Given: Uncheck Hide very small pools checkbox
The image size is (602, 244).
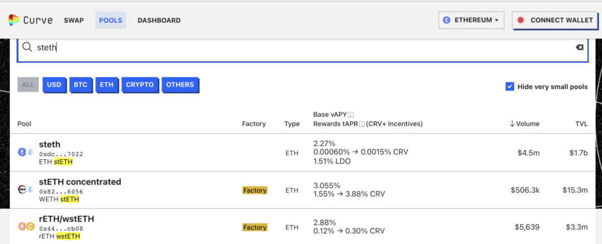Looking at the screenshot, I should tap(509, 86).
